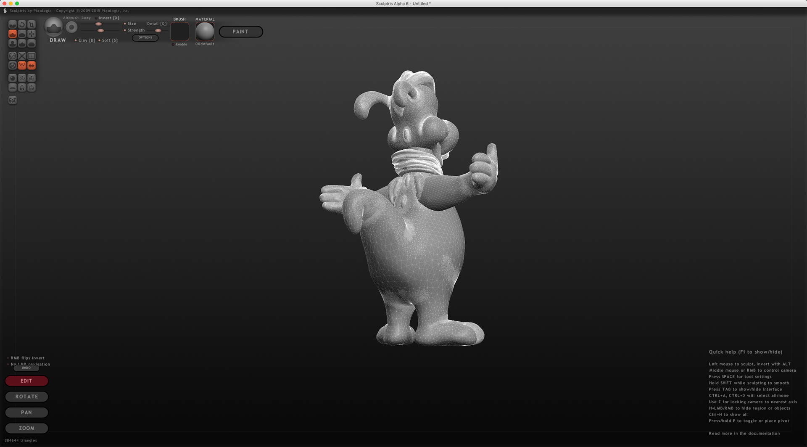
Task: Activate the red EDIT mode button
Action: (x=26, y=381)
